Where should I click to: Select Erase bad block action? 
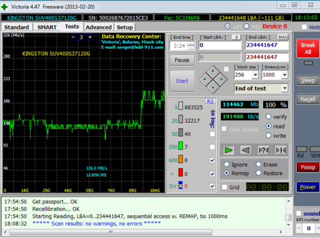point(259,164)
